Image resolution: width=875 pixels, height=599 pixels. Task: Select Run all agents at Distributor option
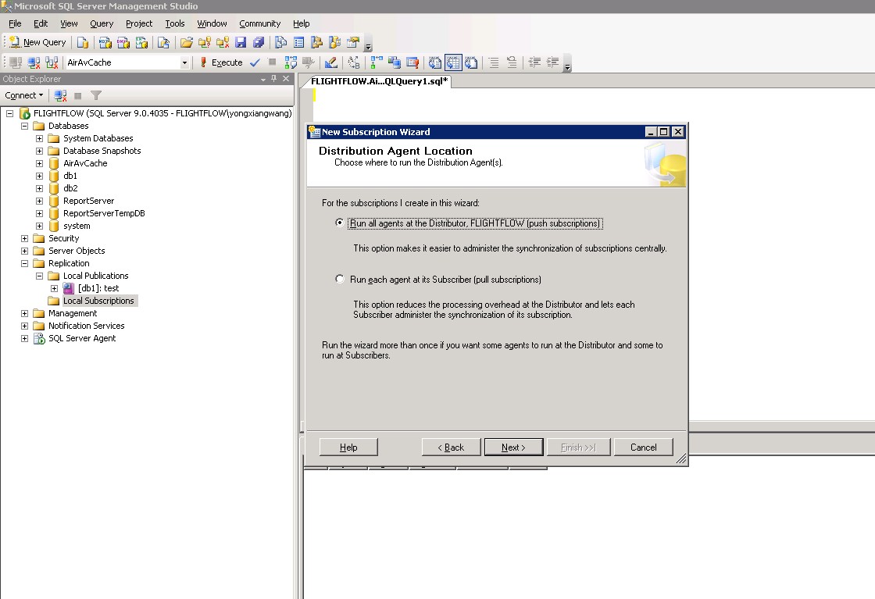point(339,223)
